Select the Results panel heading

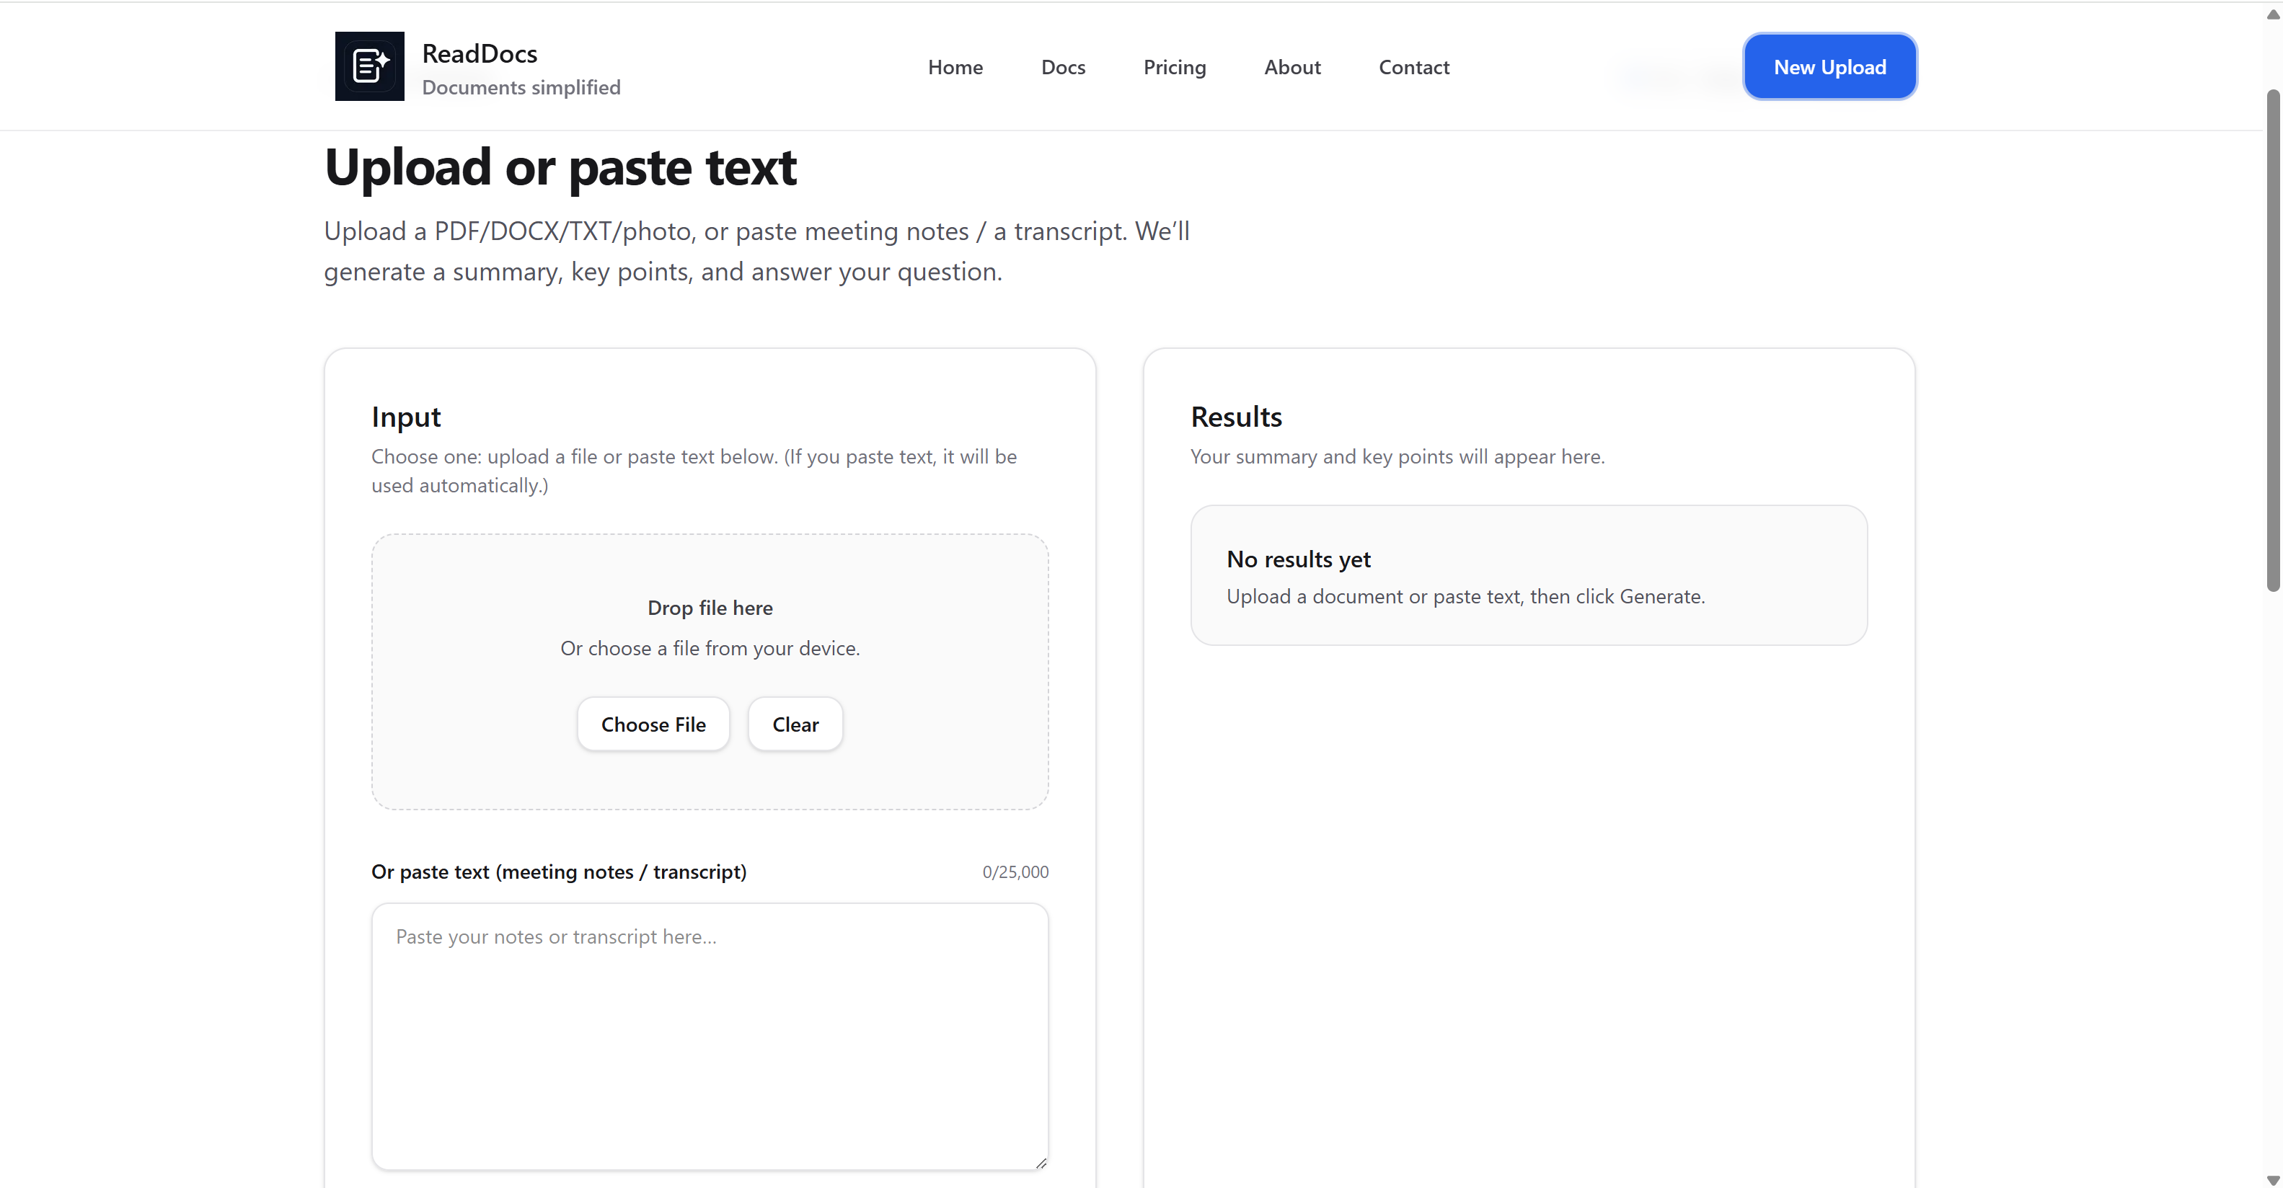pos(1237,417)
